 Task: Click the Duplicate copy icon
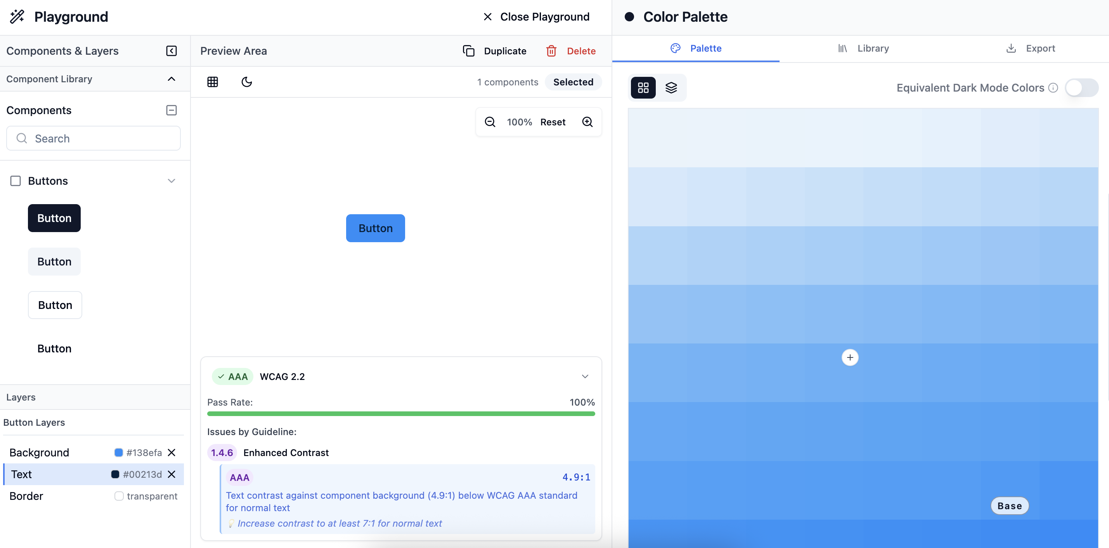coord(468,51)
